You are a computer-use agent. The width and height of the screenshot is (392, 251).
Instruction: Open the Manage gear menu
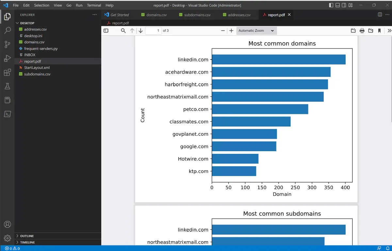coord(7,238)
